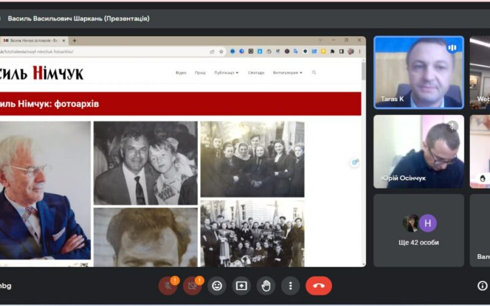The height and width of the screenshot is (306, 490).
Task: Open more options three-dot menu
Action: 290,286
